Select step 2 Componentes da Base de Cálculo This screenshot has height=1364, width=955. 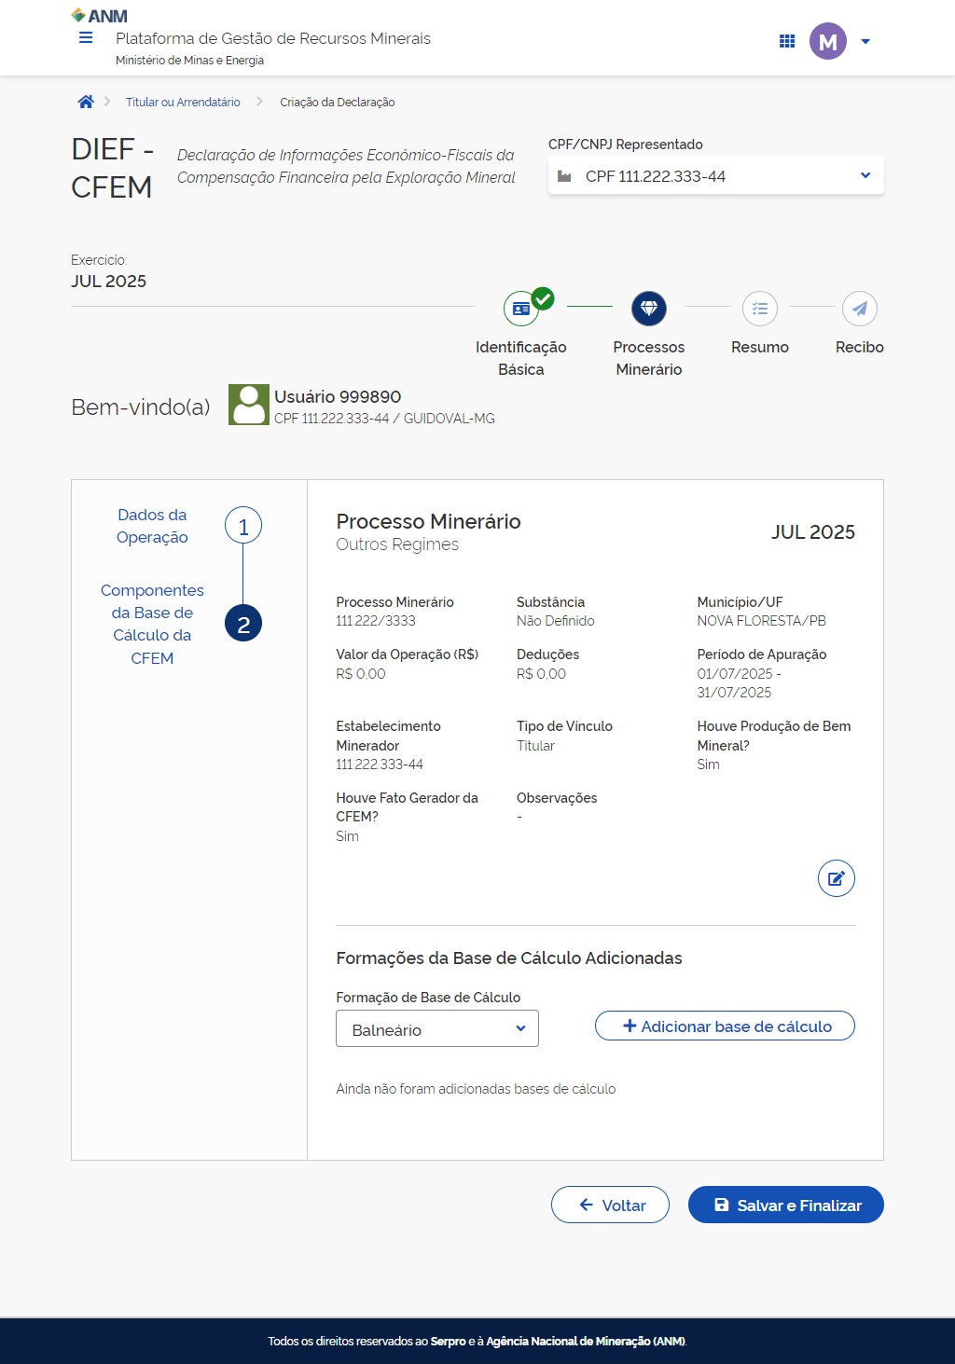tap(243, 624)
